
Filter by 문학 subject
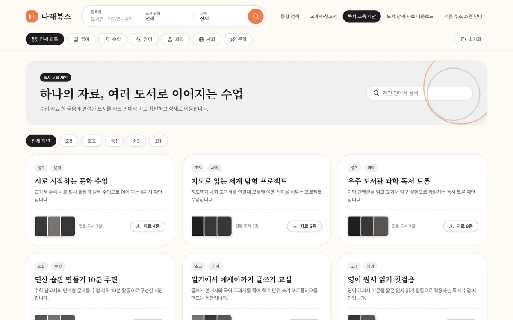238,39
